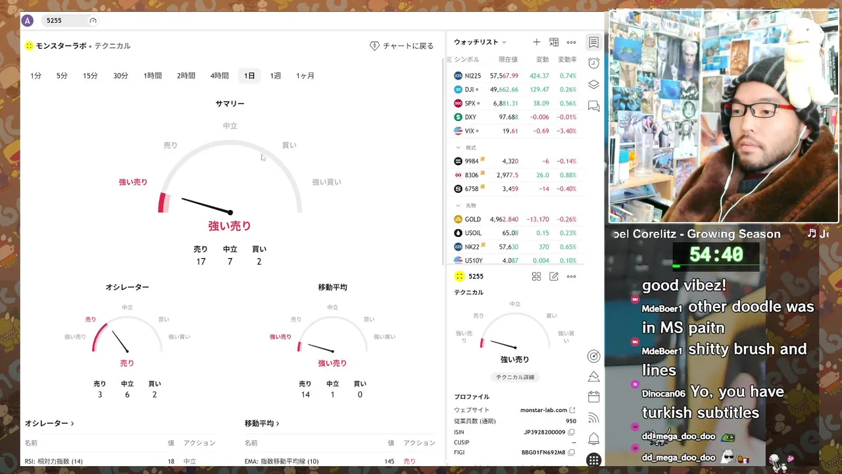Select US10Y row in watchlist
842x474 pixels.
(516, 261)
